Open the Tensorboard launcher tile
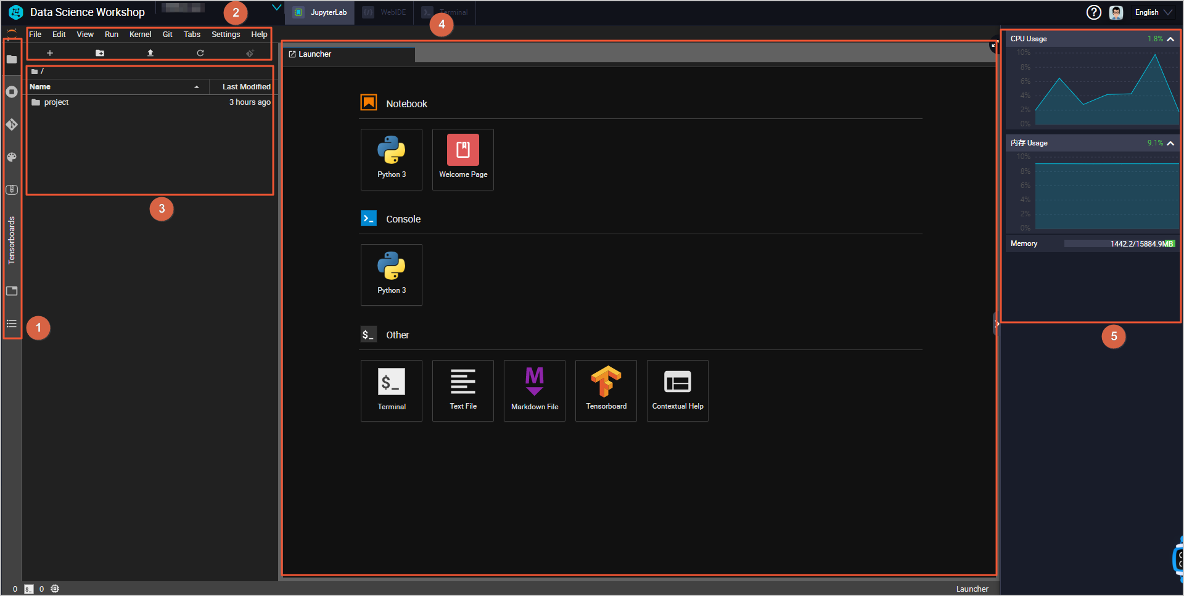This screenshot has width=1184, height=596. (606, 391)
